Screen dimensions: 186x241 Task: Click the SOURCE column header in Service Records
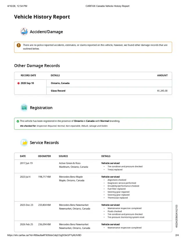tap(63, 156)
